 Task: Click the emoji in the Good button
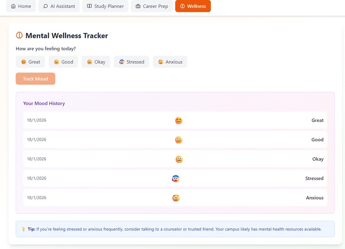click(x=56, y=62)
